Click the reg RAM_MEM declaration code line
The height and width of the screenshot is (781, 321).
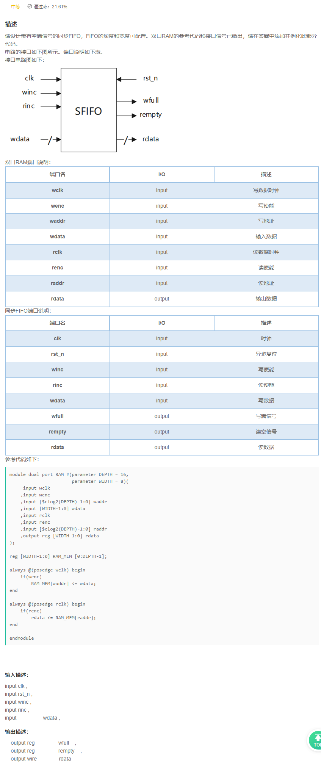coord(58,556)
